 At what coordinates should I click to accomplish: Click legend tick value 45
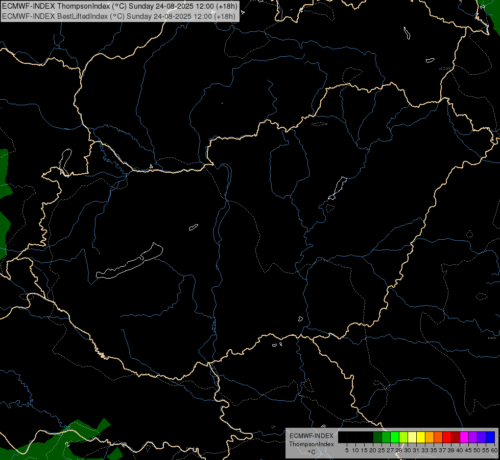468,450
